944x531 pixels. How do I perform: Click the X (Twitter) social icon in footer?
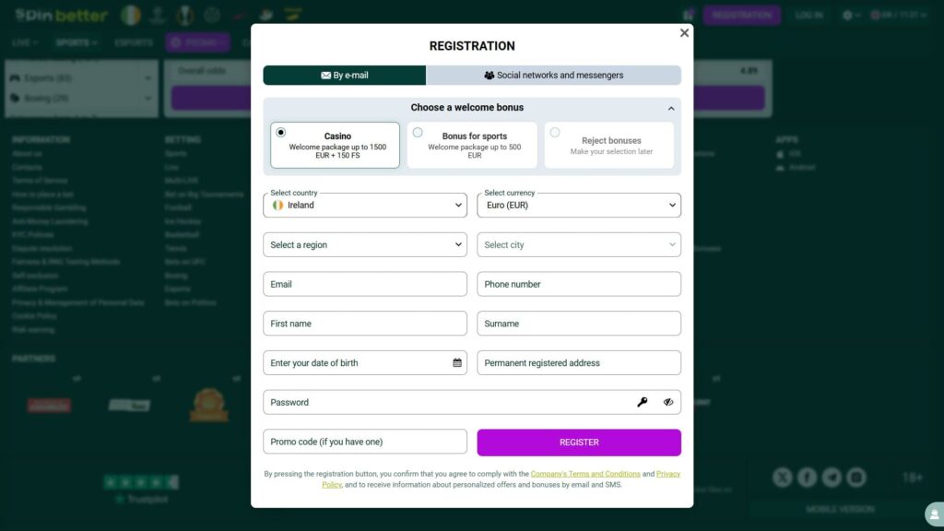point(783,478)
